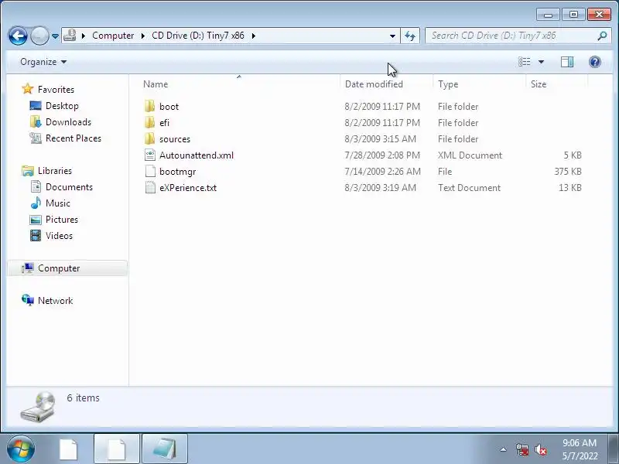Select the bootmgr file icon

click(x=150, y=171)
